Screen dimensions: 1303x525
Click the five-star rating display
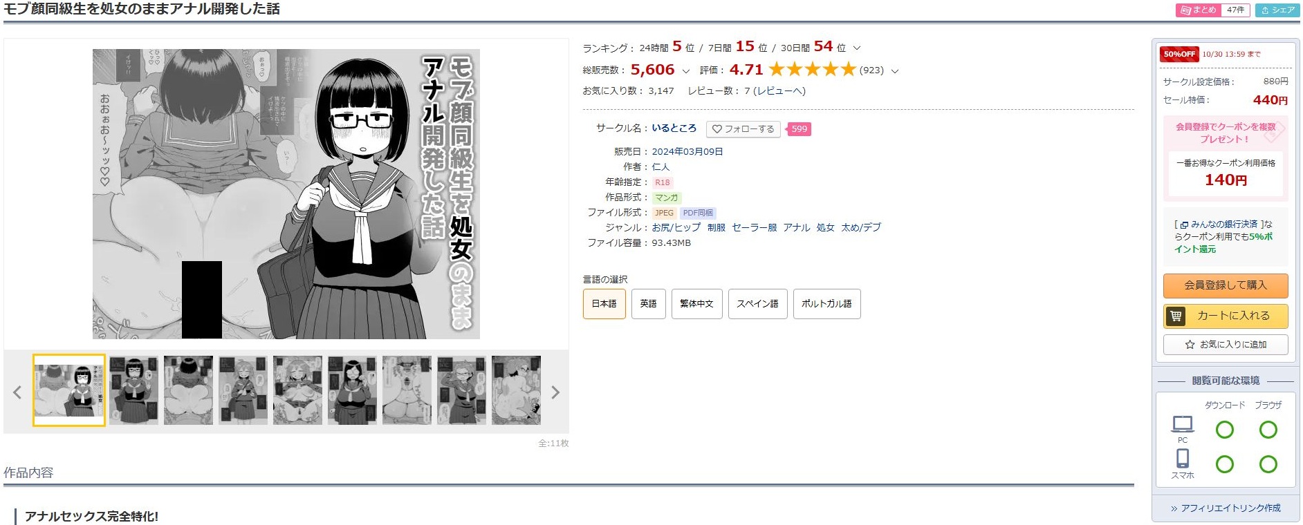(812, 70)
